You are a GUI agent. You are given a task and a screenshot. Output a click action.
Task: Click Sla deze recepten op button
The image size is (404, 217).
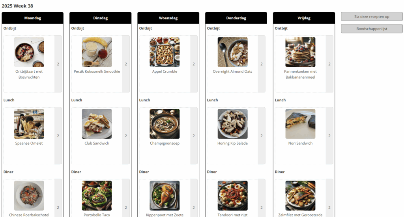click(372, 17)
